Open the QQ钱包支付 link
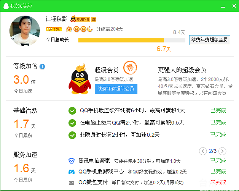 click(93, 182)
